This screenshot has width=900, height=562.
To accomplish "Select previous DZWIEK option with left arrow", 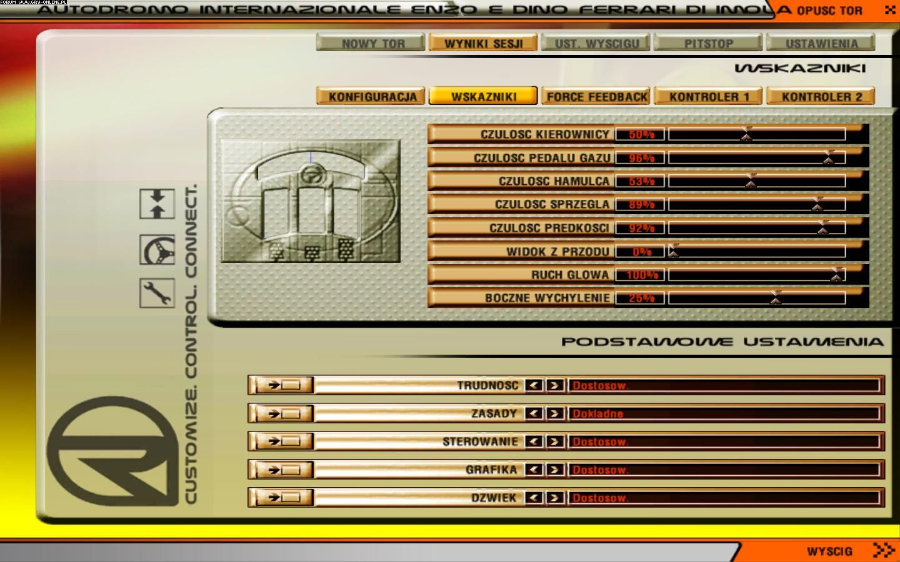I will click(534, 498).
